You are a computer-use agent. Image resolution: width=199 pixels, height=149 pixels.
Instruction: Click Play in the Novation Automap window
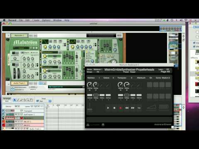[108, 108]
